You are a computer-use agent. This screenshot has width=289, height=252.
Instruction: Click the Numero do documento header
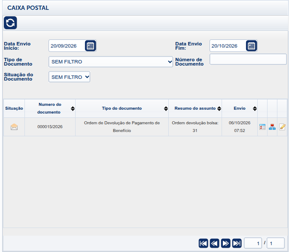click(50, 108)
